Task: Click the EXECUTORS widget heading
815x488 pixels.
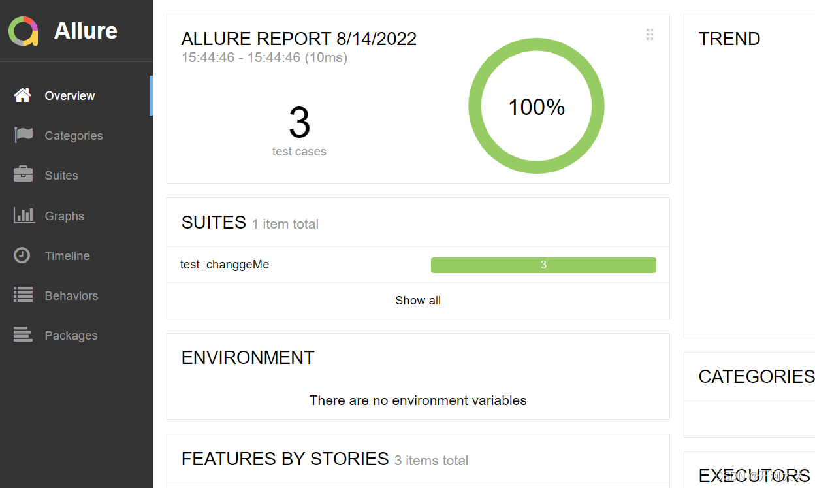Action: click(x=754, y=476)
